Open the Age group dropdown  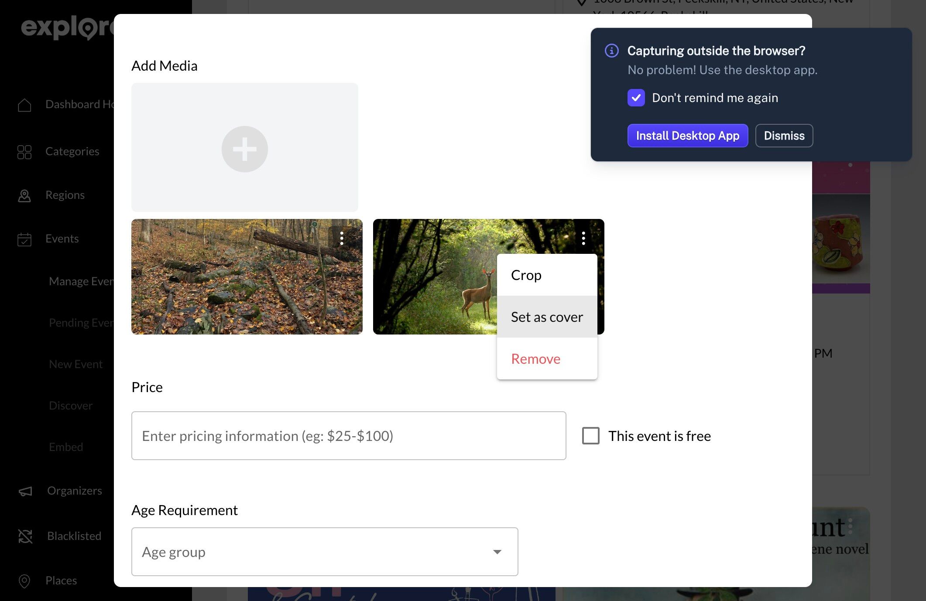tap(324, 552)
